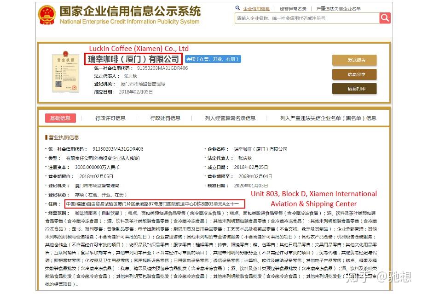Screen dimensions: 422x294
Task: Click the red search magnifier button
Action: [x=385, y=18]
